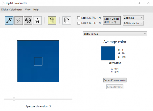Click the average color blue swatch
Viewport: 153px width, 111px height.
[108, 53]
